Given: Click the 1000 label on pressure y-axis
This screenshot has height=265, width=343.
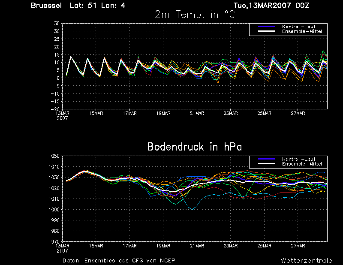Looking at the screenshot, I should click(54, 210).
